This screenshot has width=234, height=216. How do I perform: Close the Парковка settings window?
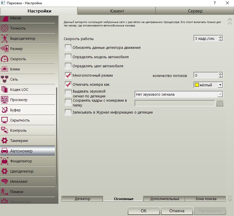pyautogui.click(x=227, y=3)
